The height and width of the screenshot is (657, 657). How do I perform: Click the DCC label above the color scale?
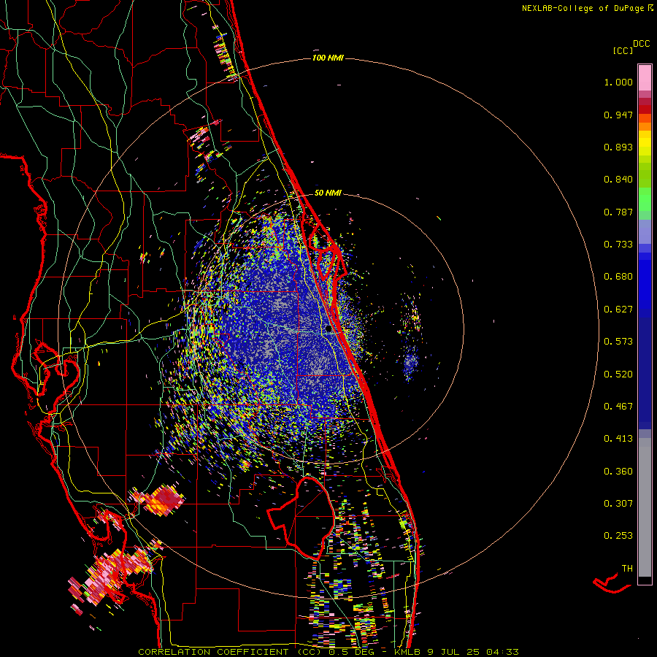pos(642,44)
